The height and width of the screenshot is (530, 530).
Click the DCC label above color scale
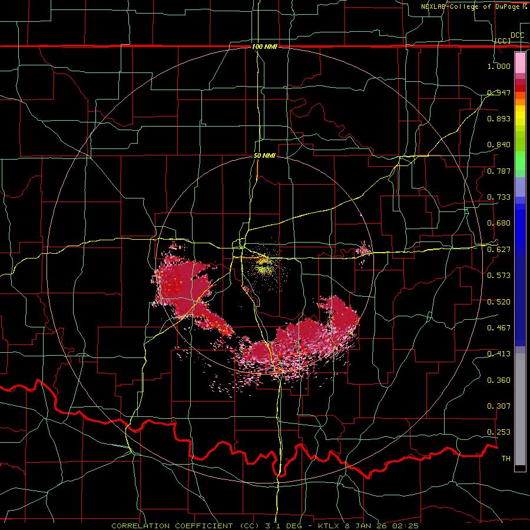tap(517, 35)
